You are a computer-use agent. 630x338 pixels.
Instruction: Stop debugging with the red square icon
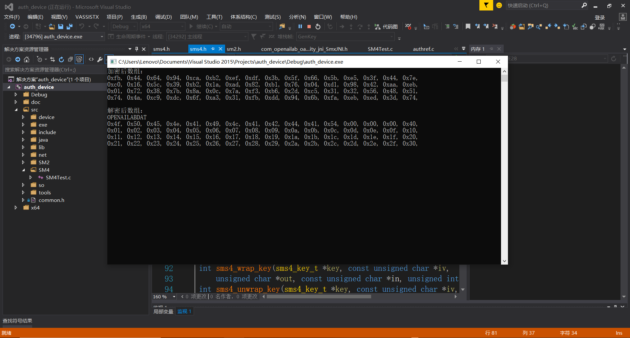point(309,27)
